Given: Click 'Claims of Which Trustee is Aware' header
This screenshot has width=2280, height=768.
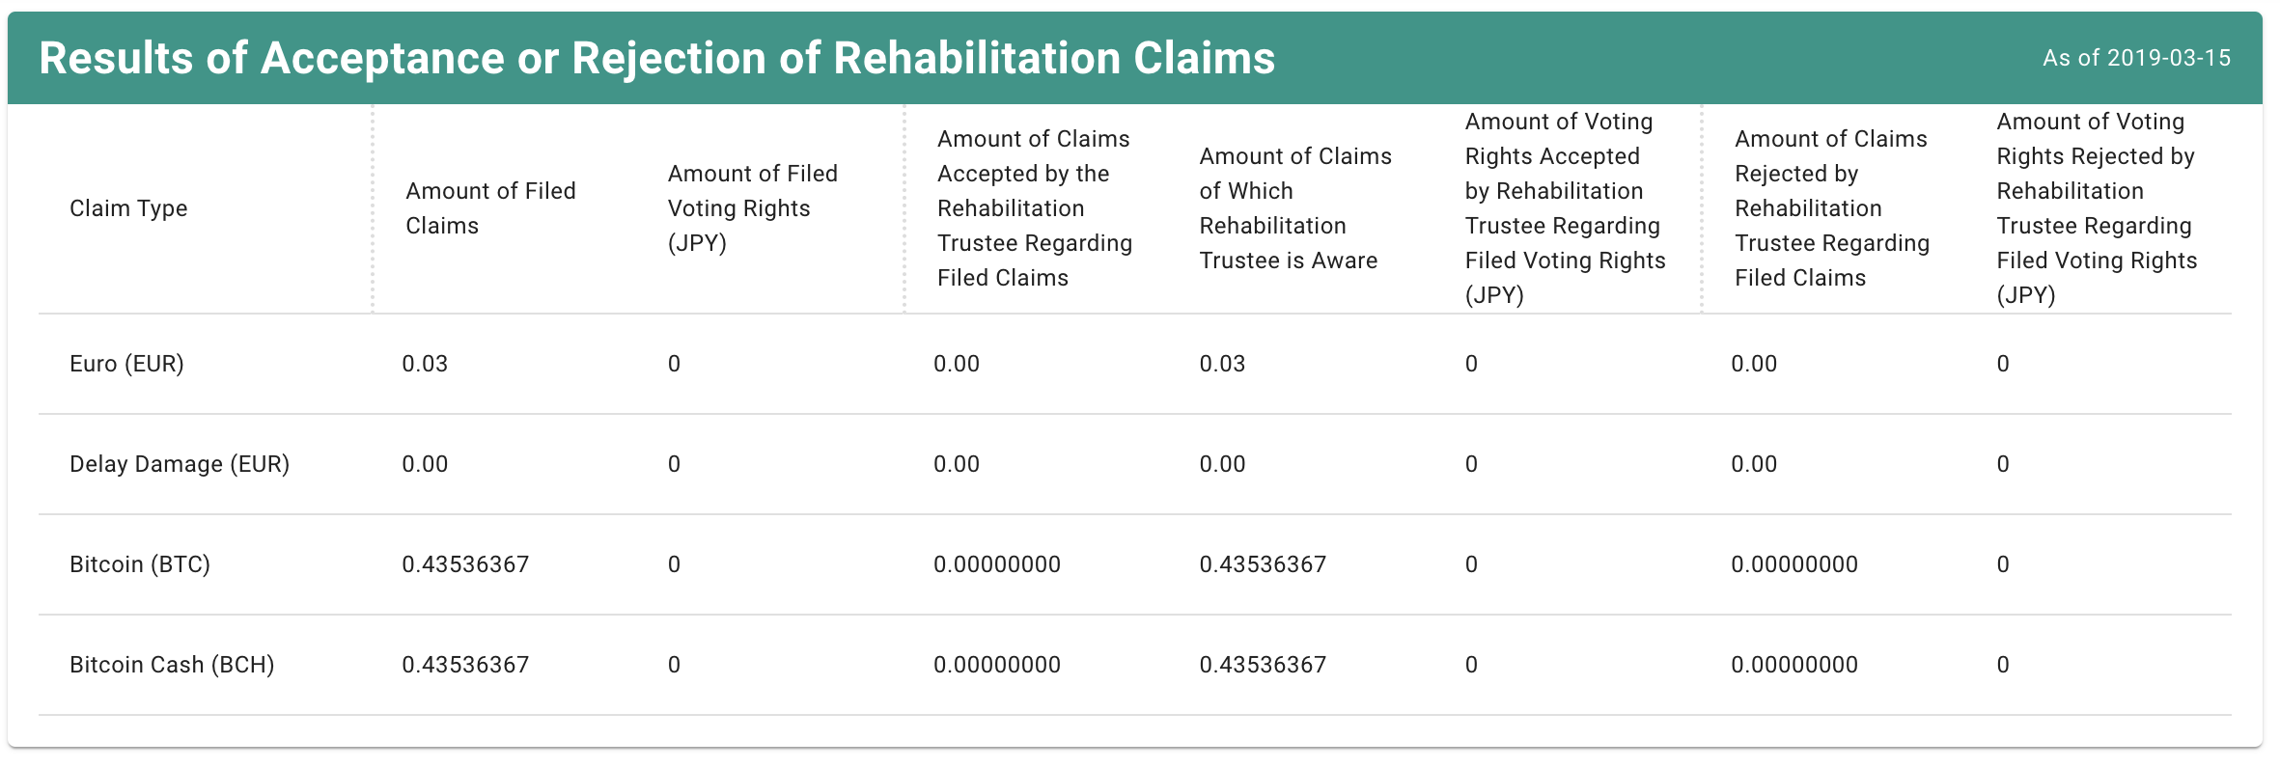Looking at the screenshot, I should tap(1295, 208).
